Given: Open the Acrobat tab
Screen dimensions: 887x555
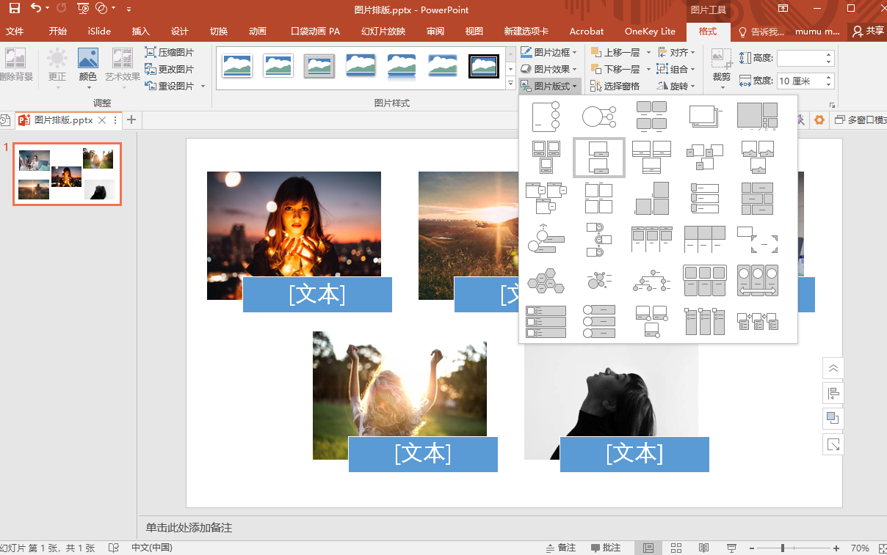Looking at the screenshot, I should pyautogui.click(x=587, y=31).
